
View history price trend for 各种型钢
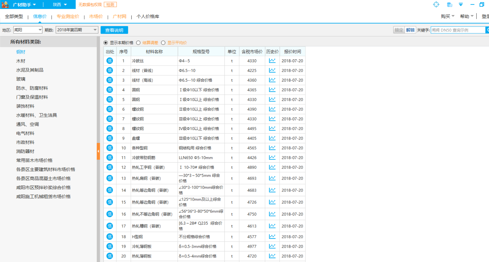click(272, 148)
